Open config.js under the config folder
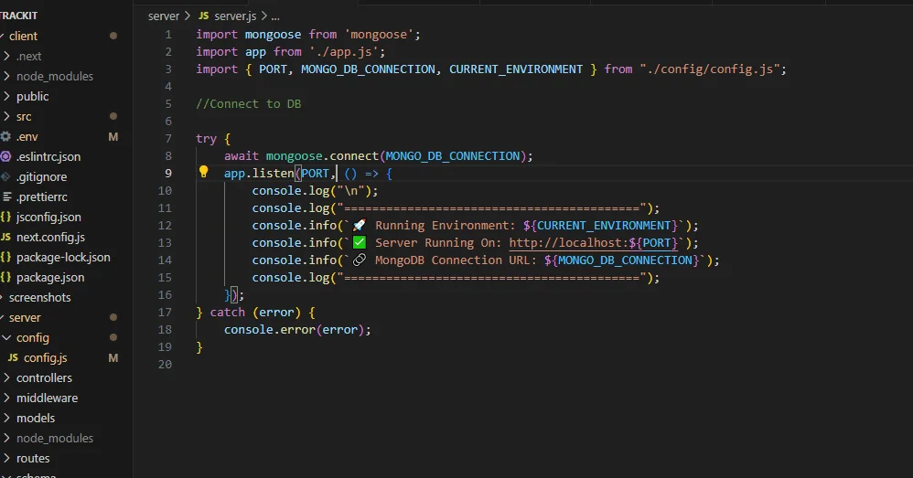This screenshot has width=913, height=478. [45, 357]
